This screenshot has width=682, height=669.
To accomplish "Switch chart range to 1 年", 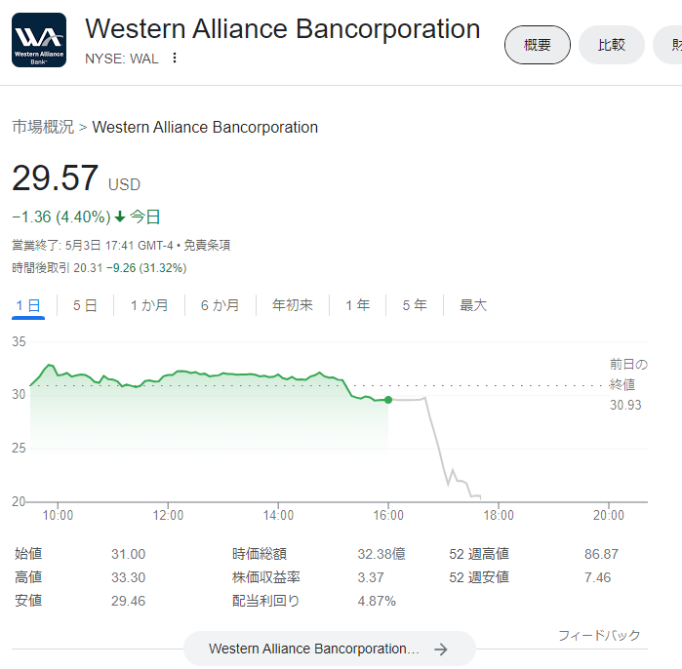I will point(357,305).
